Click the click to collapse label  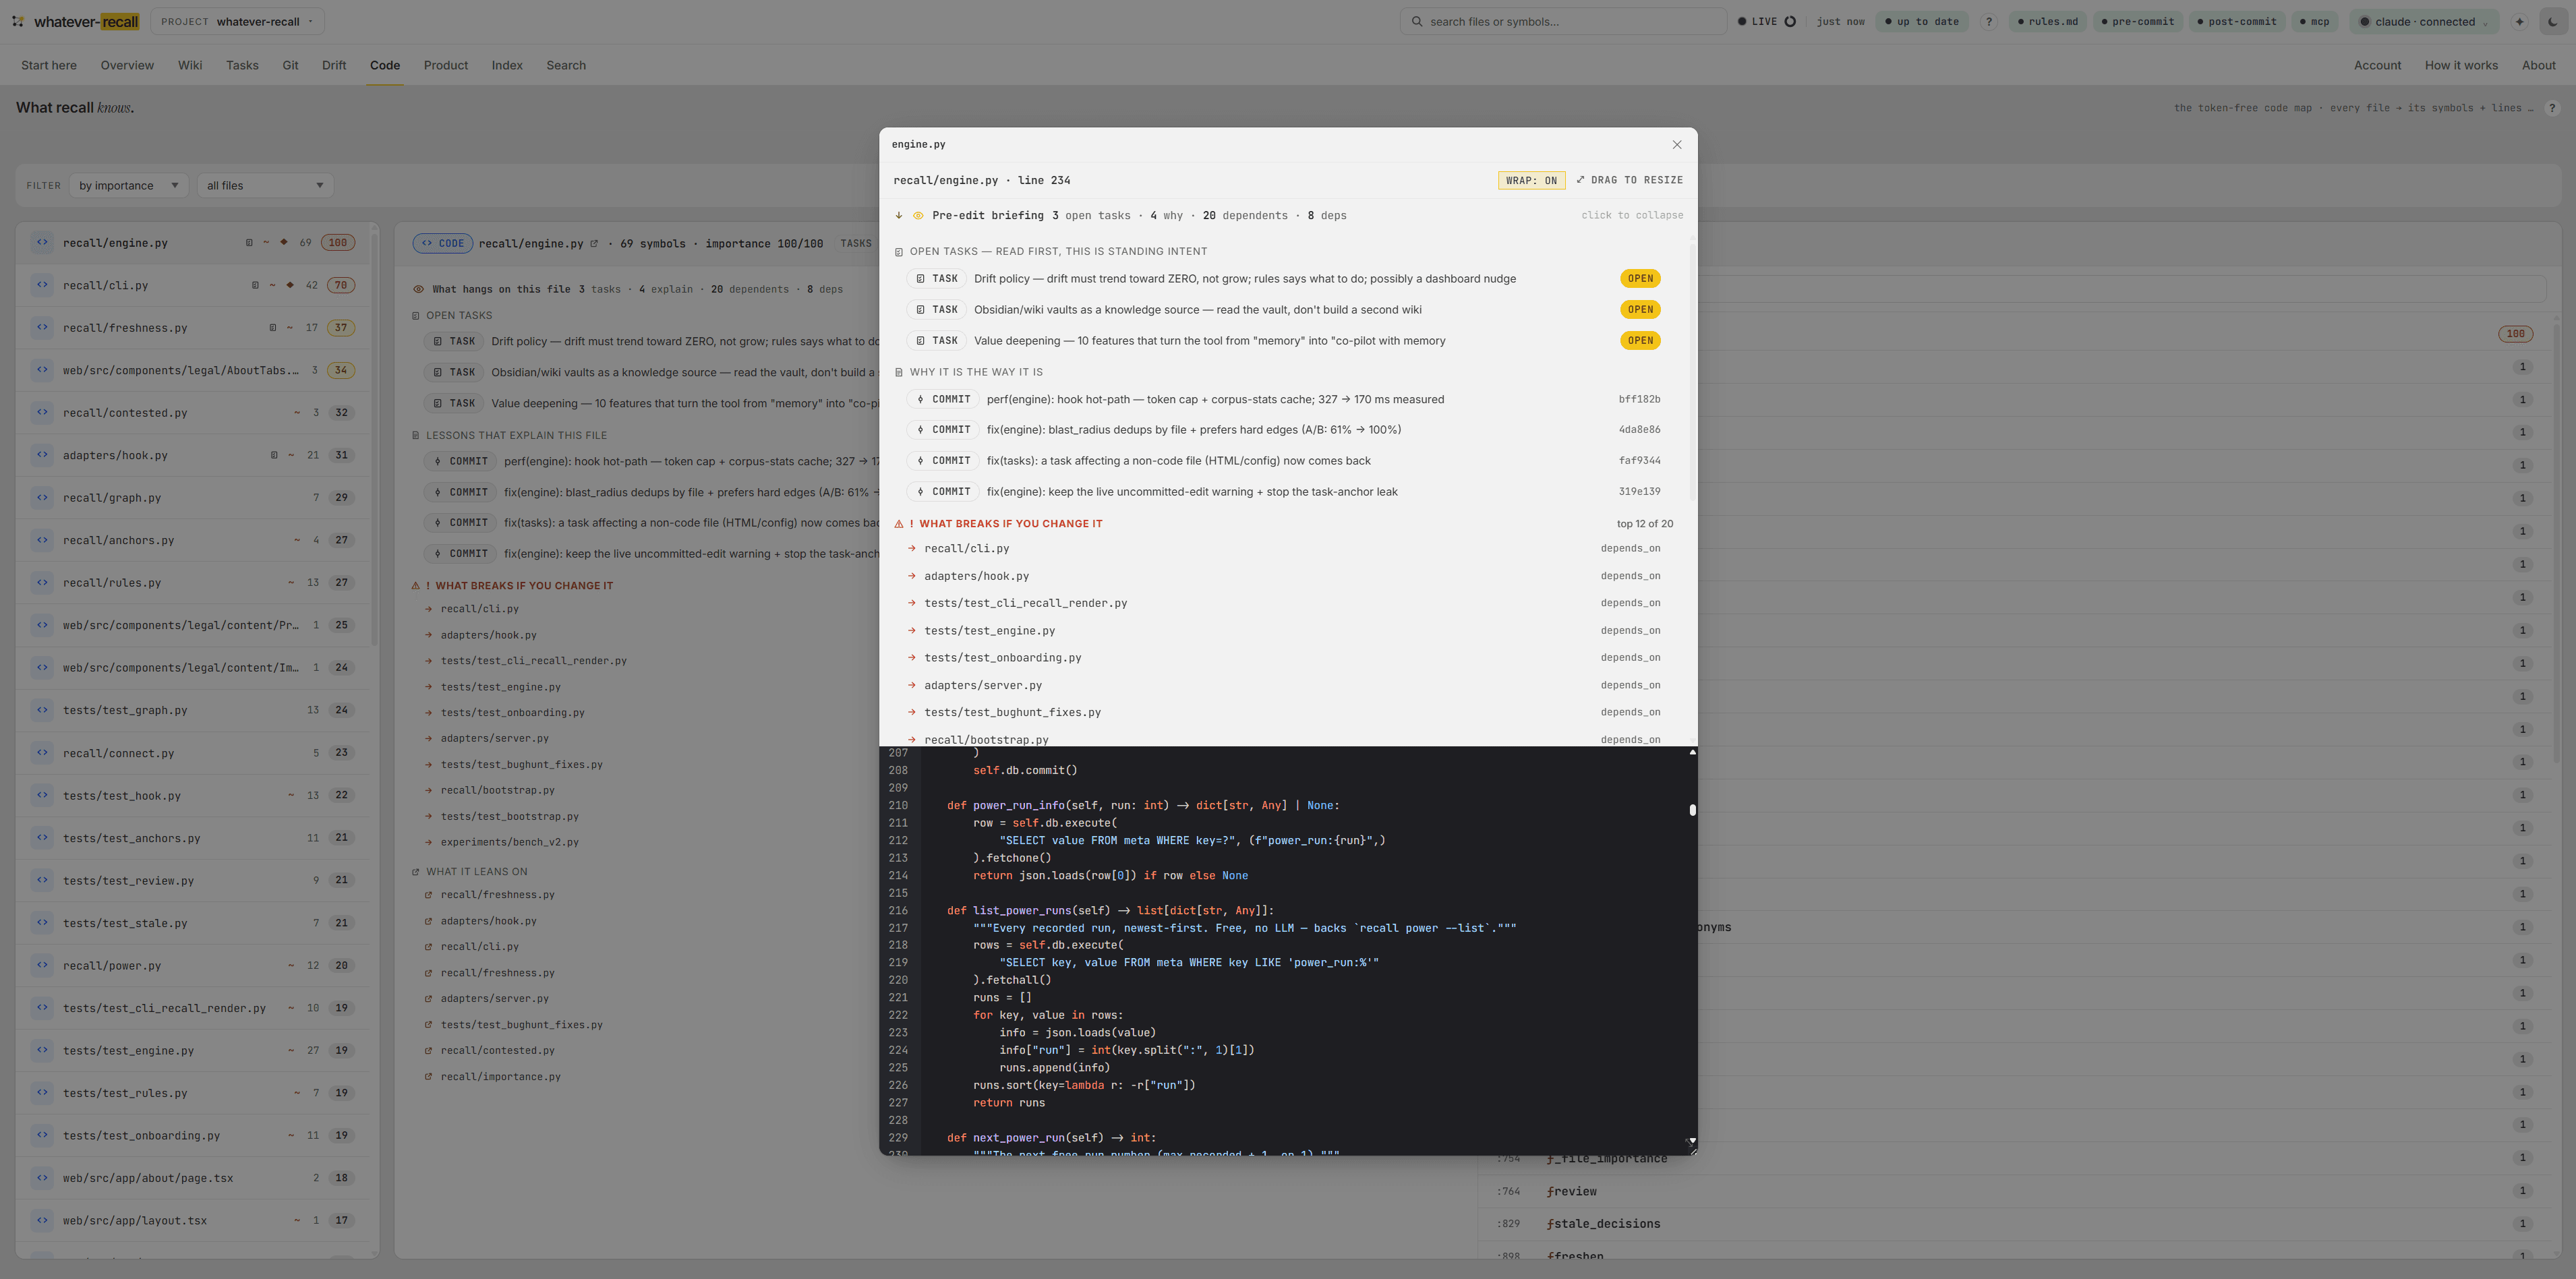pos(1632,216)
